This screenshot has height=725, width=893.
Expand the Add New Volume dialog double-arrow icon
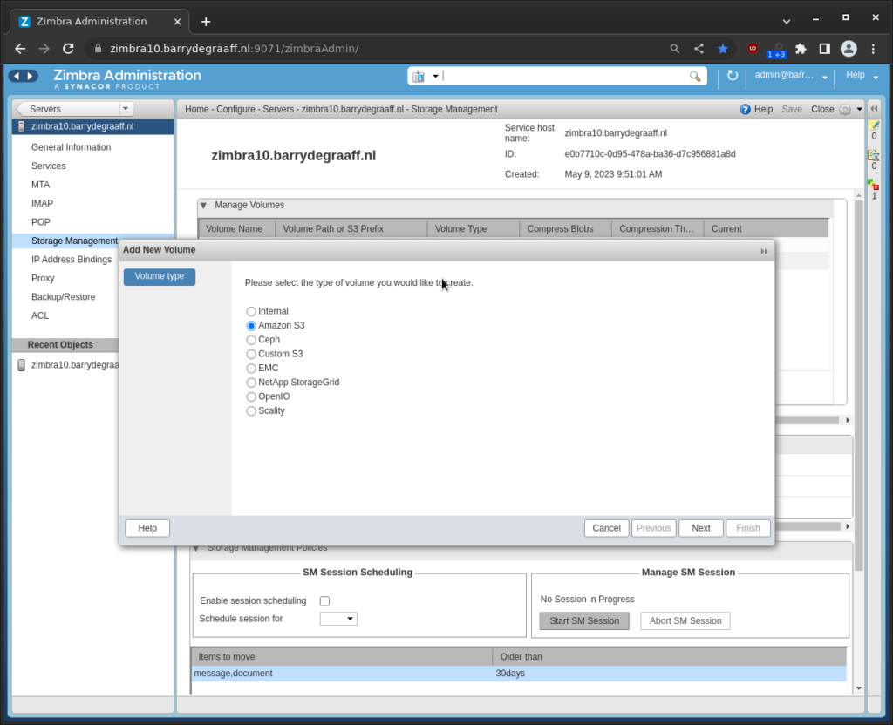click(x=764, y=251)
